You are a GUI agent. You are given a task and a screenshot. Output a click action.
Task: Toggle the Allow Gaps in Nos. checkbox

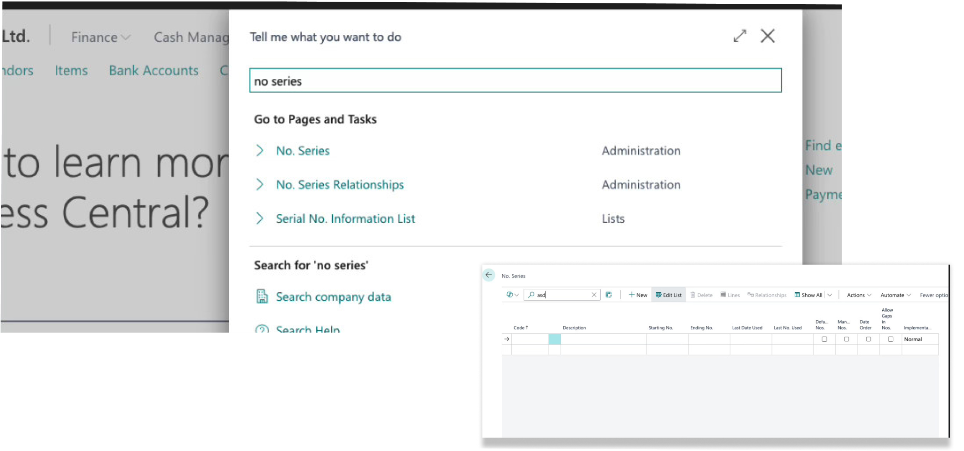891,339
